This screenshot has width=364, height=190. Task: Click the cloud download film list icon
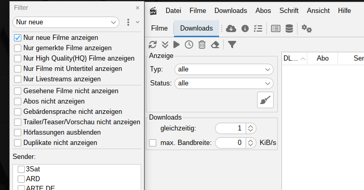click(x=231, y=28)
